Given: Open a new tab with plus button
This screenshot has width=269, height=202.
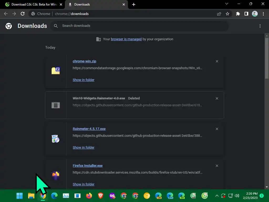Looking at the screenshot, I should (x=134, y=4).
